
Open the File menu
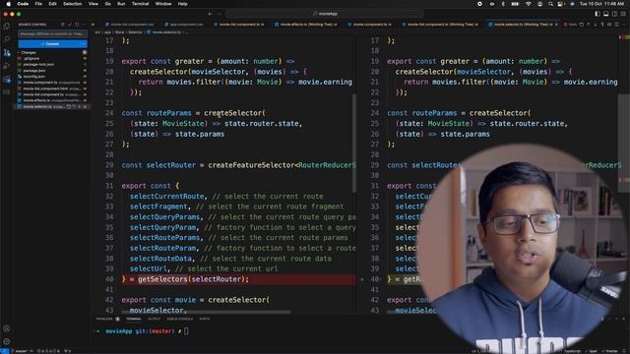pyautogui.click(x=38, y=4)
